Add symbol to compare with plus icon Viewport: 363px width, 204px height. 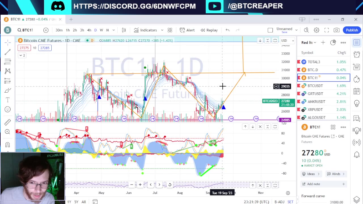click(x=46, y=30)
